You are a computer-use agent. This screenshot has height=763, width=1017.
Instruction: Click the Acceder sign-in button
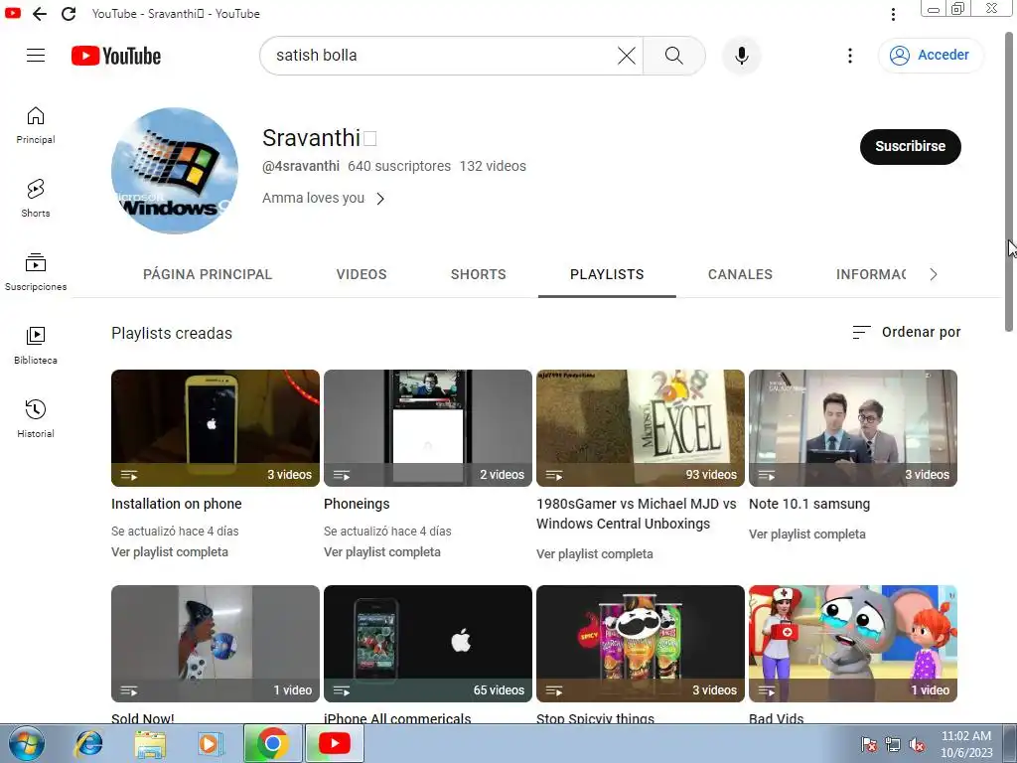[x=930, y=56]
